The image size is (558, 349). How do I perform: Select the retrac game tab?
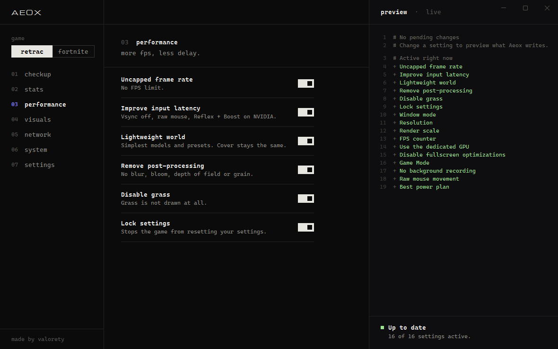32,51
